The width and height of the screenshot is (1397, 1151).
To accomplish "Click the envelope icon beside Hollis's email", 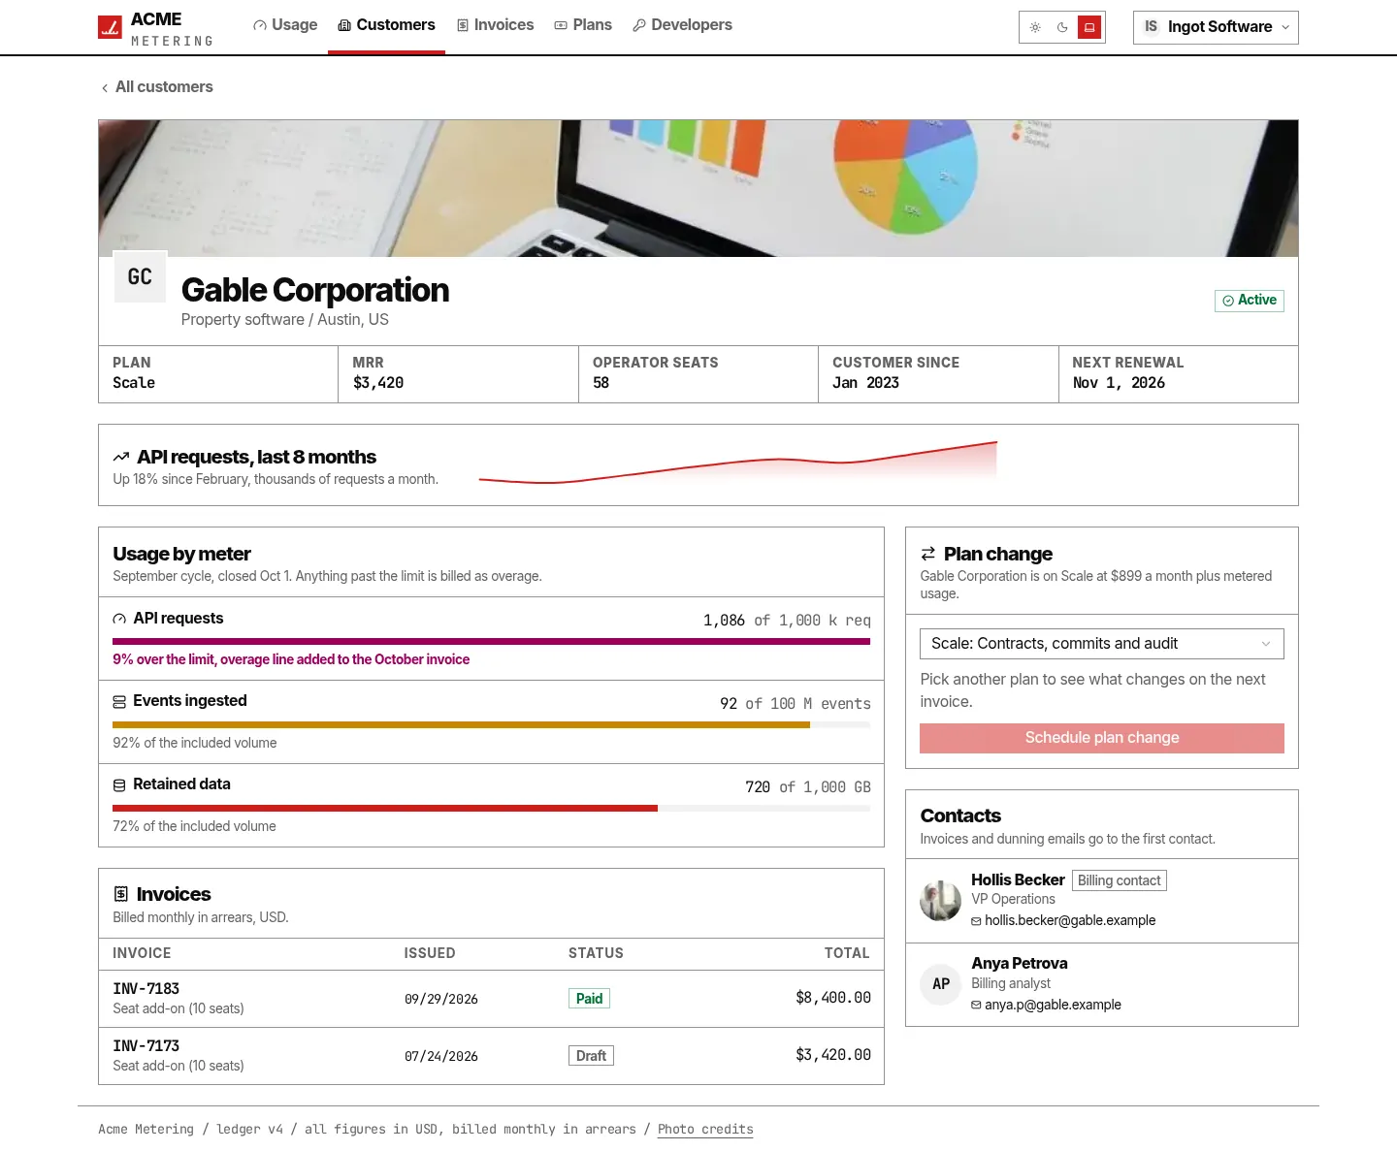I will tap(977, 921).
